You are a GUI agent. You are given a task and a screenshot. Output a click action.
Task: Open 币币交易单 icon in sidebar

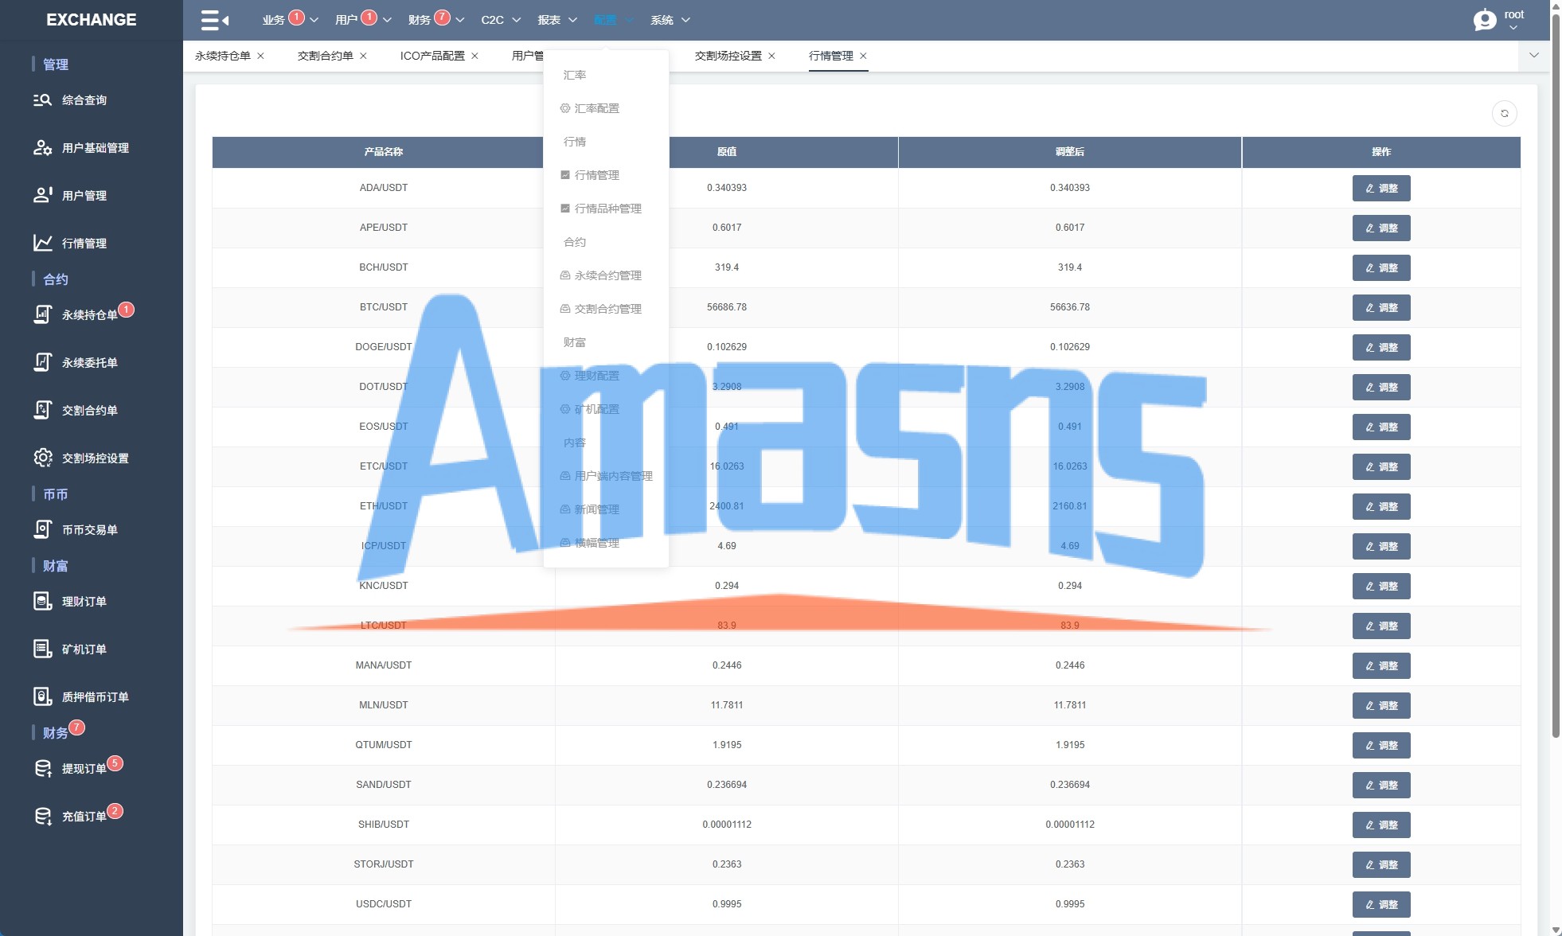[x=42, y=530]
